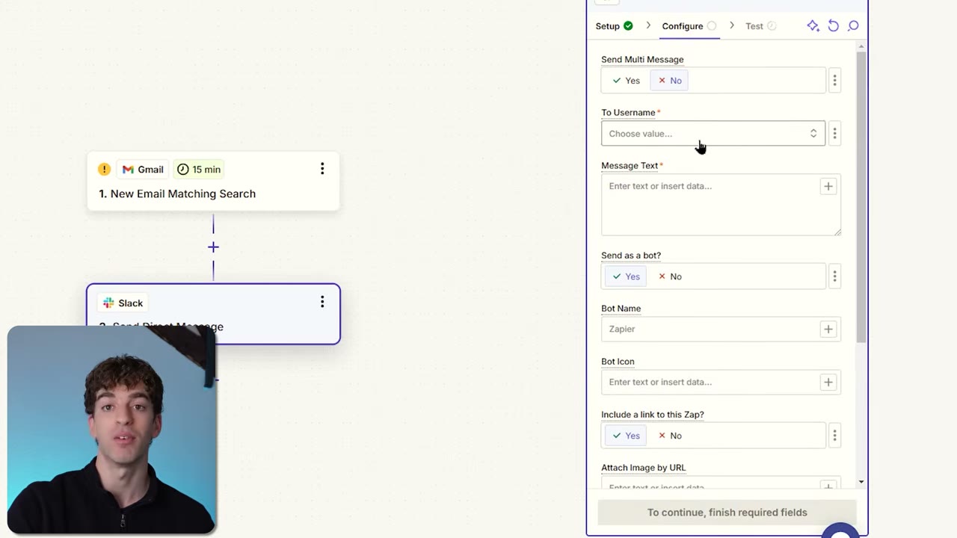
Task: Switch to the Configure tab
Action: click(x=689, y=26)
